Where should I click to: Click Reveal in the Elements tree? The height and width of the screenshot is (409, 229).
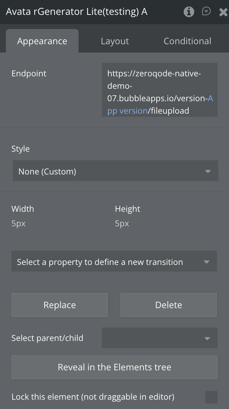114,367
